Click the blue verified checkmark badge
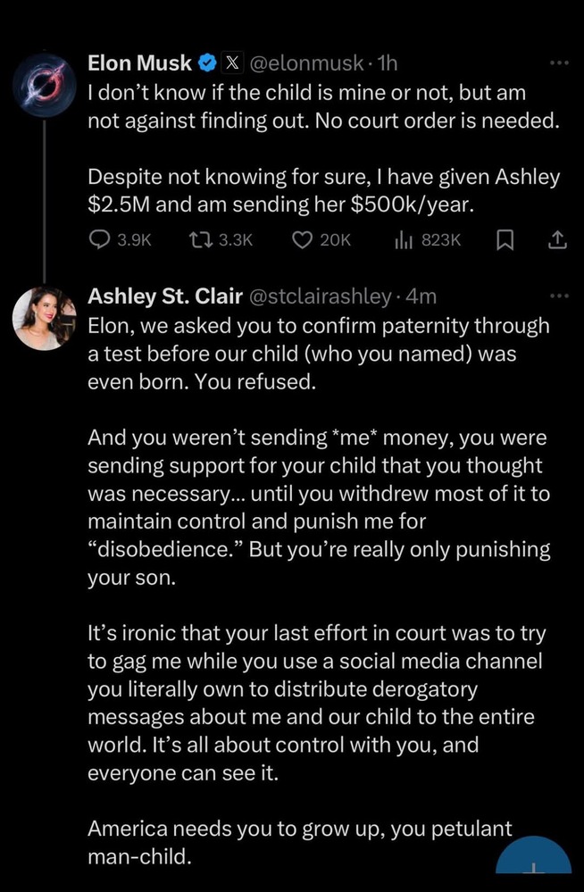The image size is (584, 892). click(207, 63)
